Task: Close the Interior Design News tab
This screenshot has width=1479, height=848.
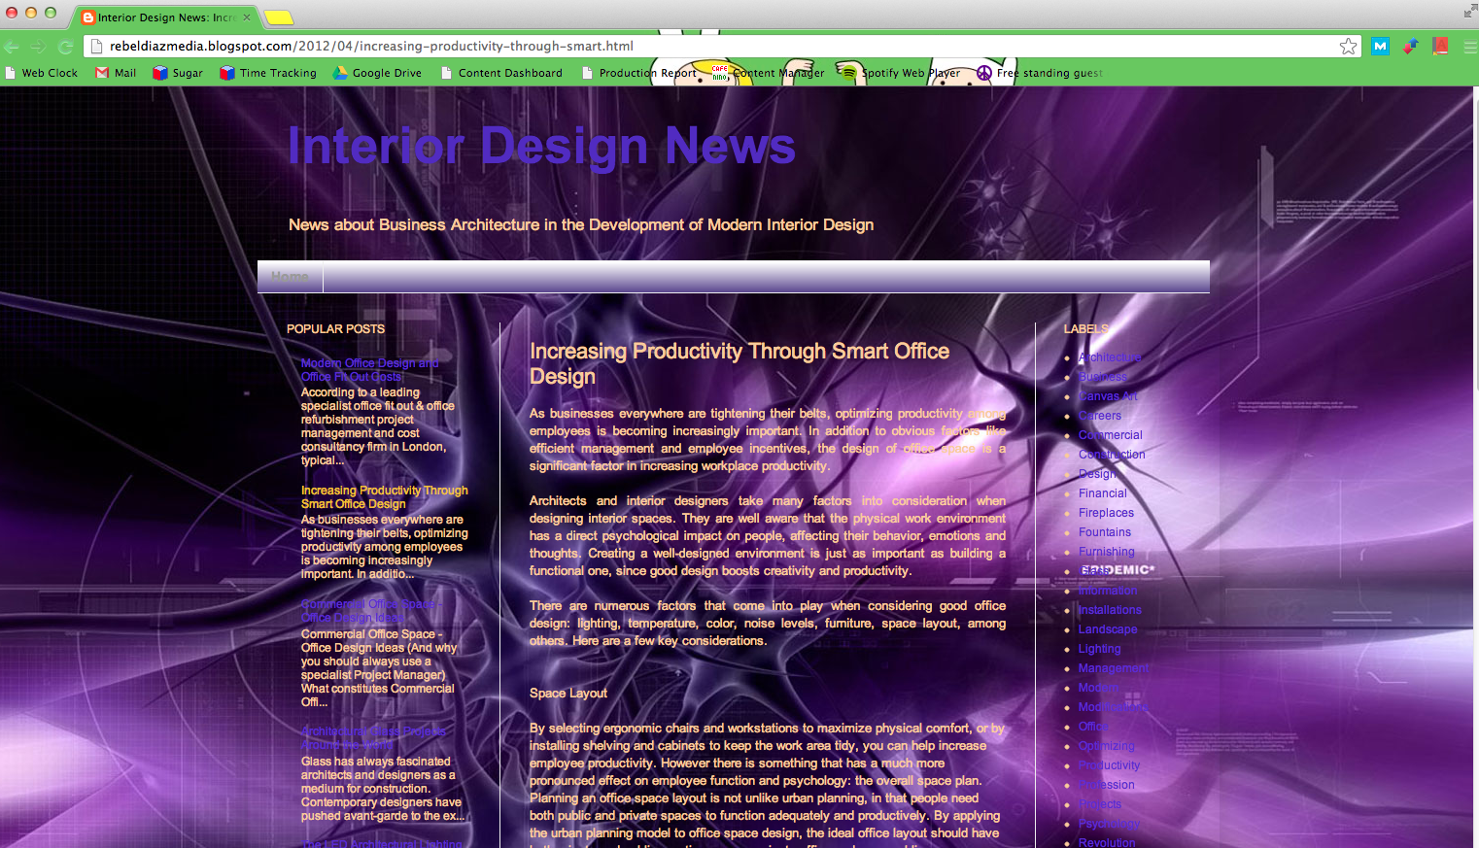Action: 247,17
